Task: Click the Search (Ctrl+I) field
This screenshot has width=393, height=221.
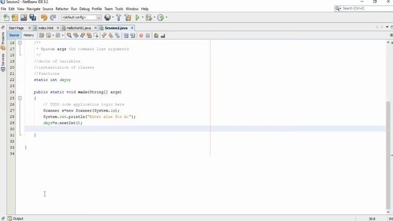Action: 364,9
